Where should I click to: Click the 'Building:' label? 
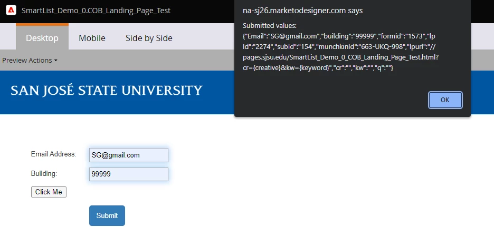pos(44,174)
